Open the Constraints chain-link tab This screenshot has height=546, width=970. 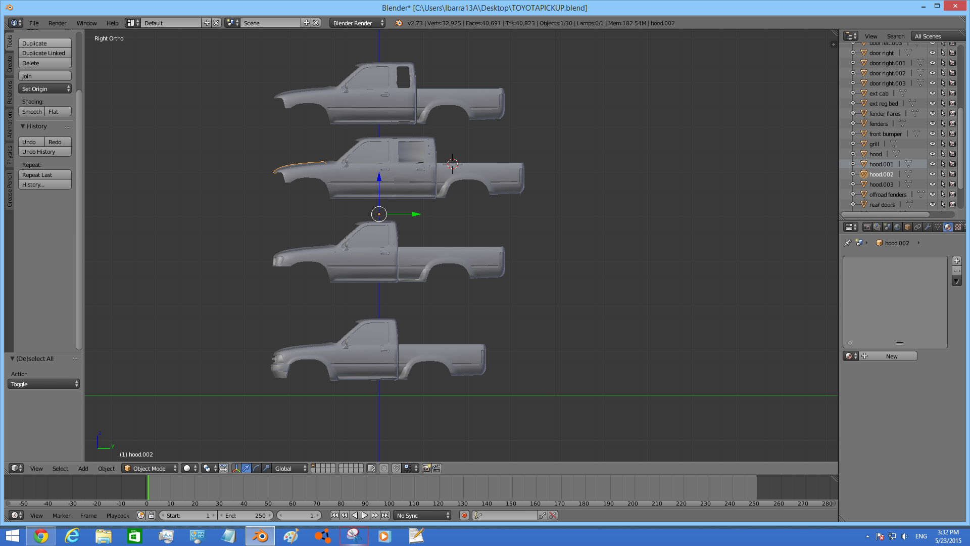click(x=917, y=227)
